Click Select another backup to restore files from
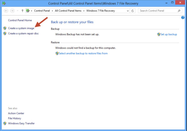187x131 pixels. [83, 53]
